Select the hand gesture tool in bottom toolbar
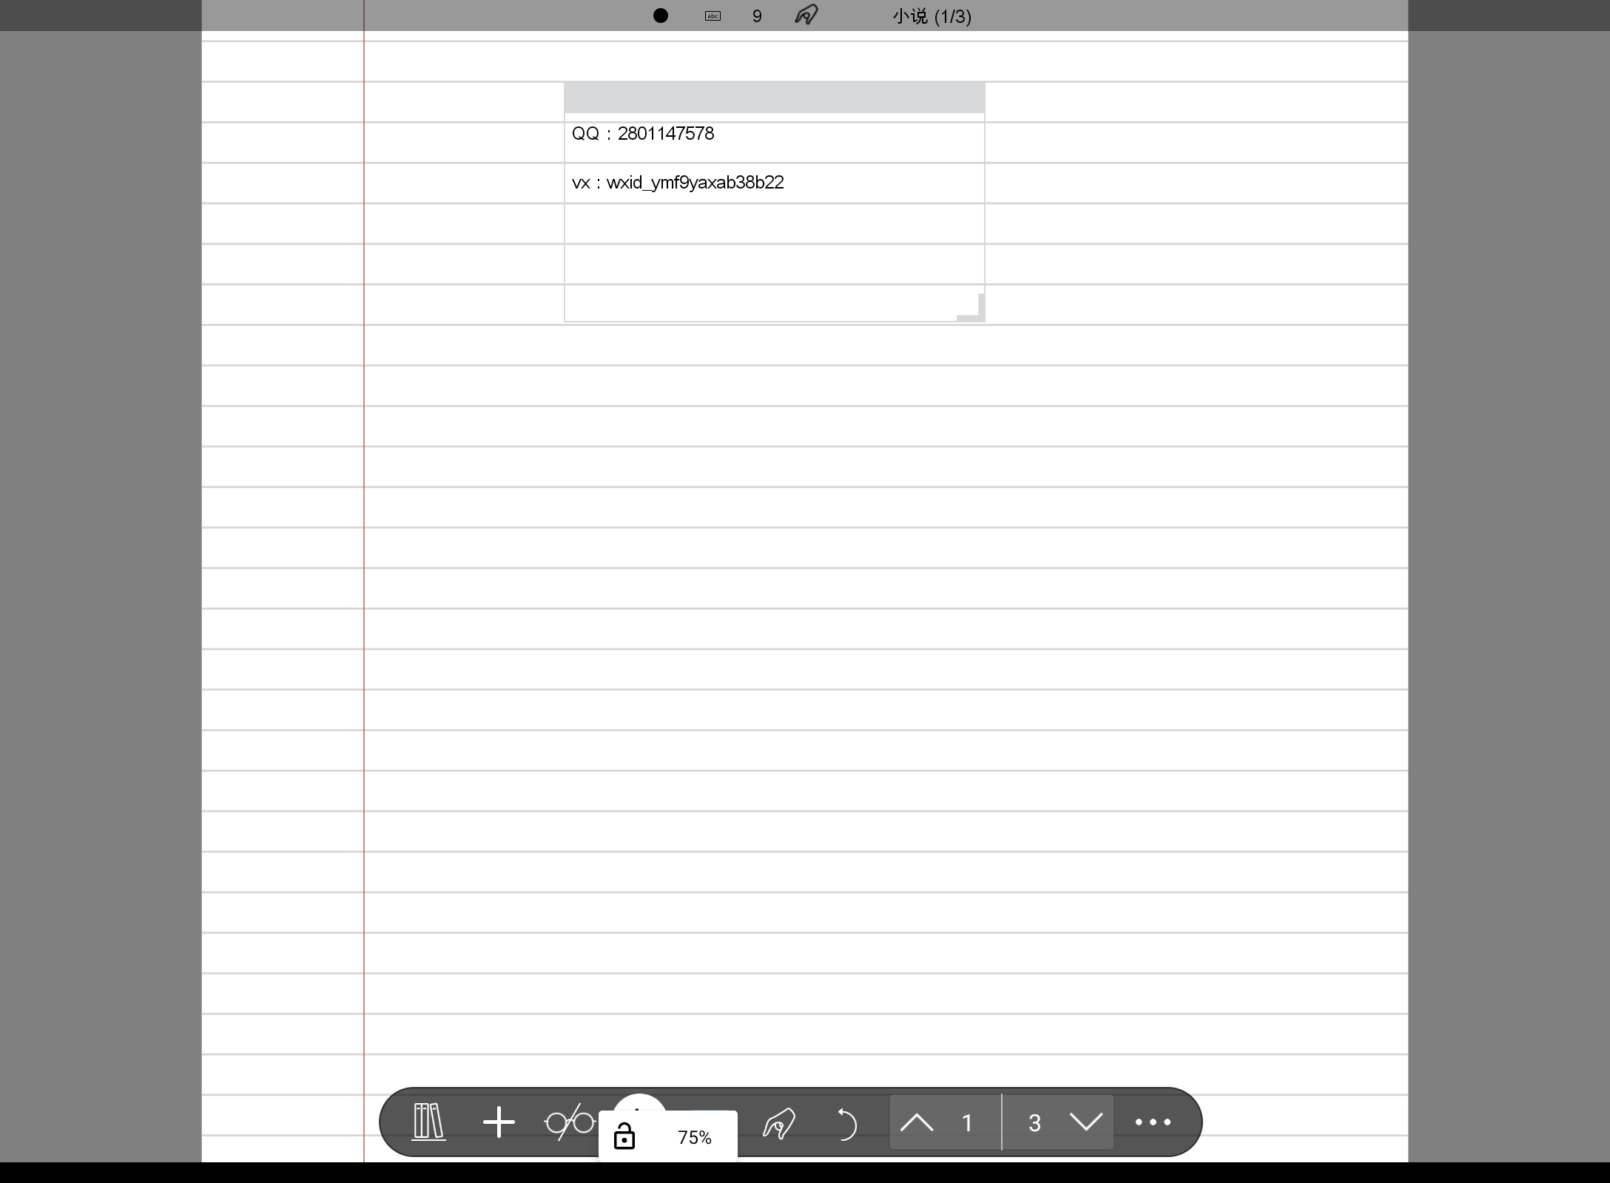1610x1183 pixels. 778,1123
